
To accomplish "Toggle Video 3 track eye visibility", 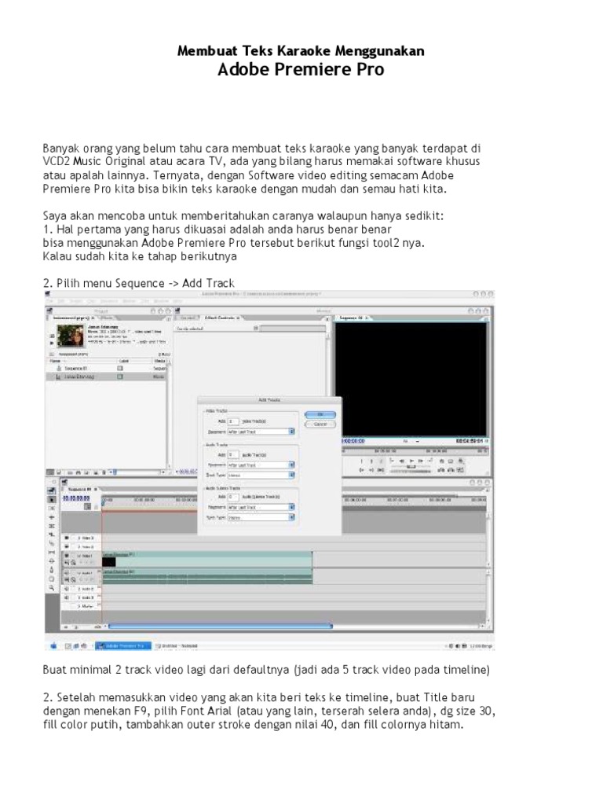I will pos(67,538).
